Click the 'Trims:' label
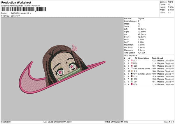 [x=127, y=26]
